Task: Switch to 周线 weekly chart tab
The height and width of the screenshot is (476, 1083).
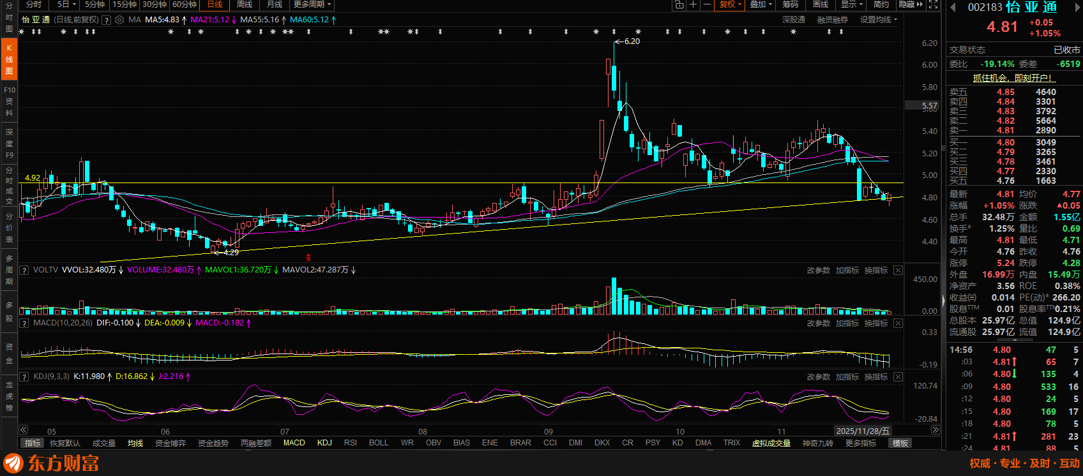Action: coord(245,4)
